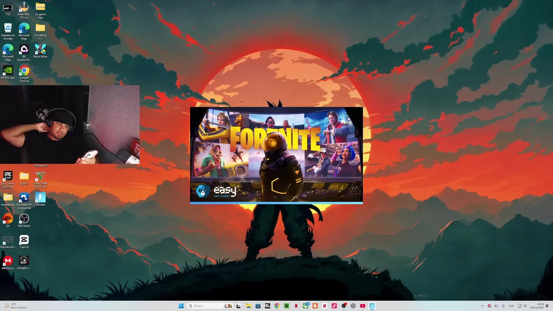
Task: Open Netflix from taskbar
Action: click(x=296, y=306)
